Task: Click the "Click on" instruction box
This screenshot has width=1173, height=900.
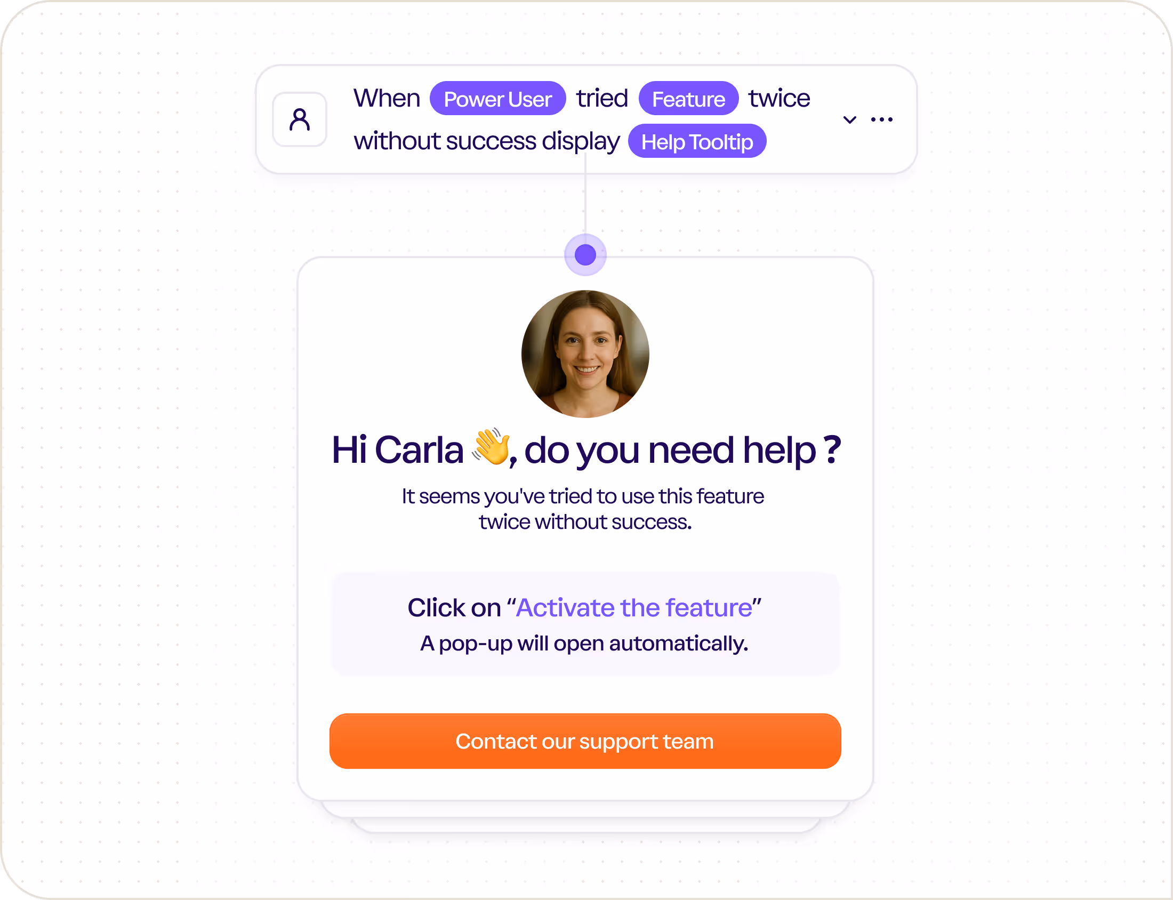Action: (x=585, y=624)
